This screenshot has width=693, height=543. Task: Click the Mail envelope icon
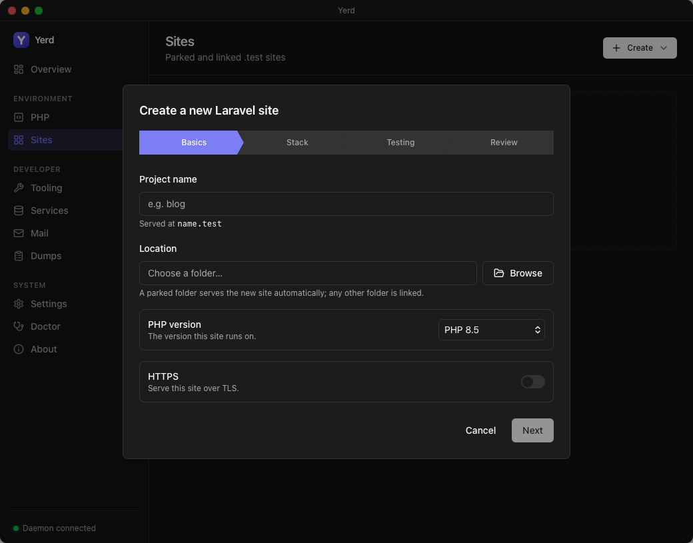tap(19, 233)
